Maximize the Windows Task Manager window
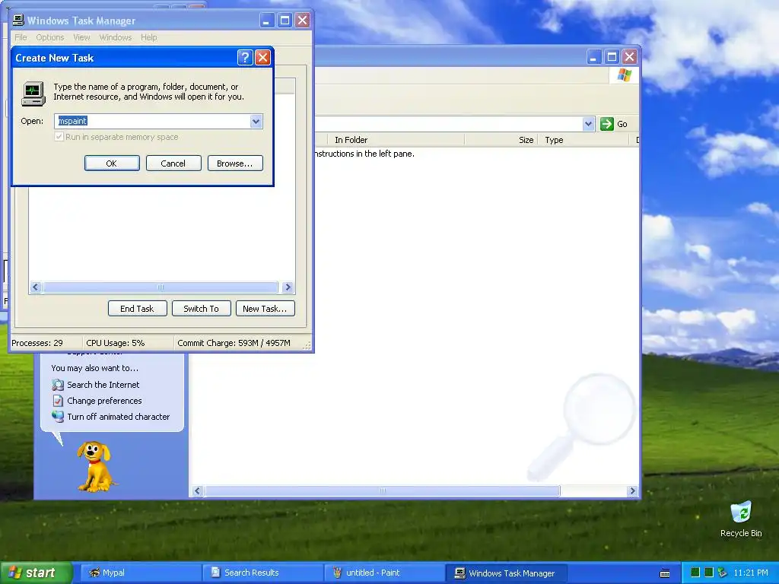 pos(285,21)
